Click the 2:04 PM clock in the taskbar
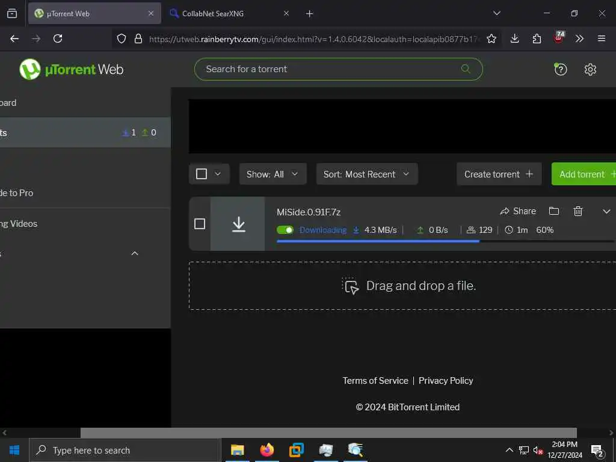This screenshot has height=462, width=616. [x=564, y=445]
